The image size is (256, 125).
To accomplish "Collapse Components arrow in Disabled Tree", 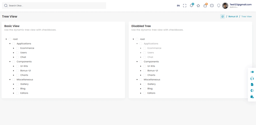I will click(x=137, y=62).
